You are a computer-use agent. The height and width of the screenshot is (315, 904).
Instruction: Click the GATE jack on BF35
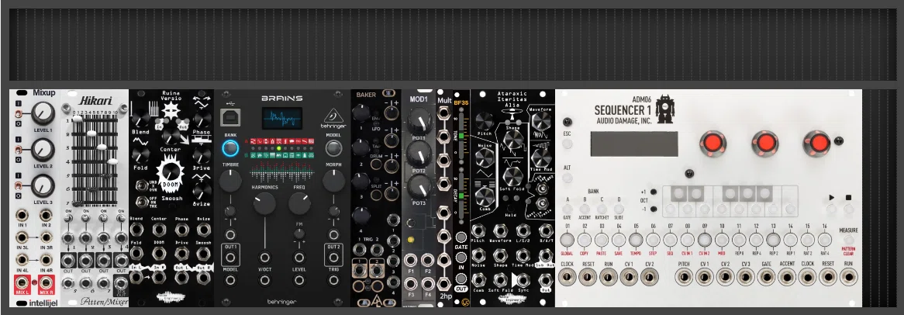[x=461, y=237]
